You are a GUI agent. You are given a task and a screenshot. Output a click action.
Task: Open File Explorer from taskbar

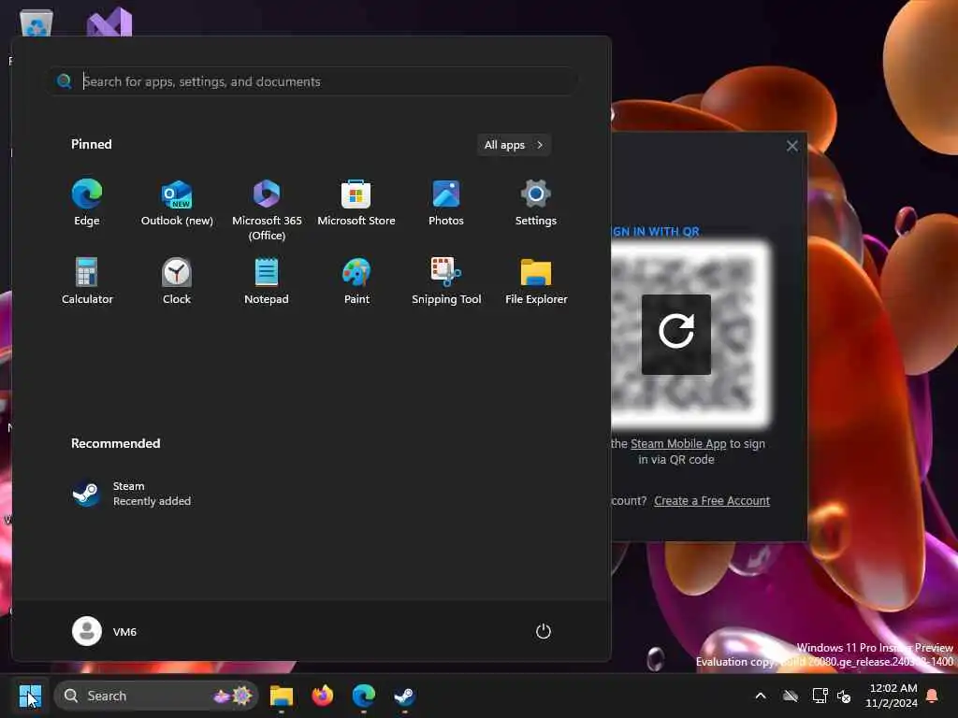[281, 696]
